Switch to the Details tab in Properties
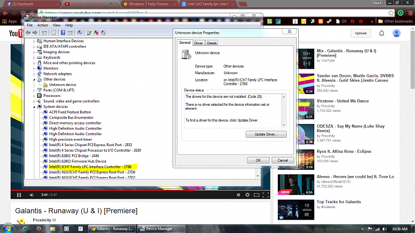This screenshot has width=415, height=233. [211, 43]
